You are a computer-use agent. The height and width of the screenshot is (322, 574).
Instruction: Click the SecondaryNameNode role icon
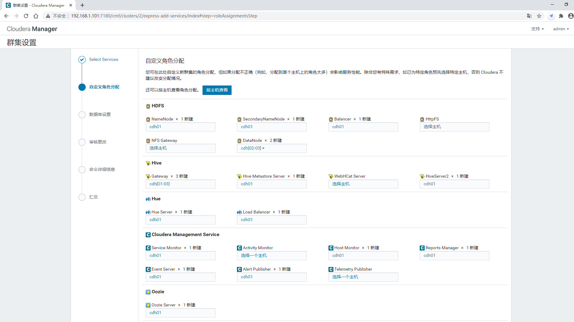tap(239, 119)
